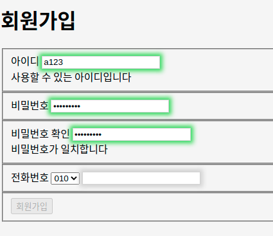
Task: Focus the empty 전화번호 number field
Action: click(x=141, y=178)
